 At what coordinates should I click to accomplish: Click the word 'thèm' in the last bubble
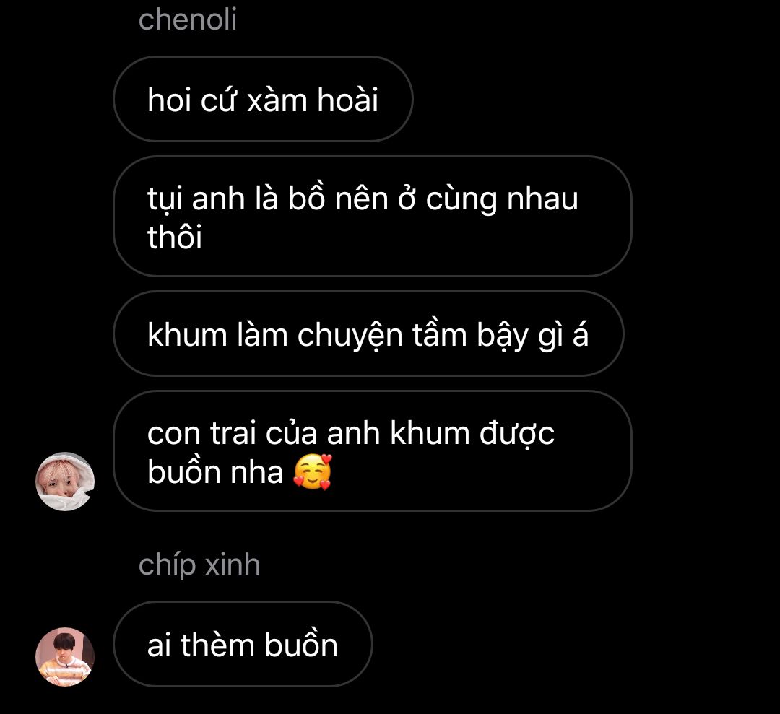click(217, 645)
